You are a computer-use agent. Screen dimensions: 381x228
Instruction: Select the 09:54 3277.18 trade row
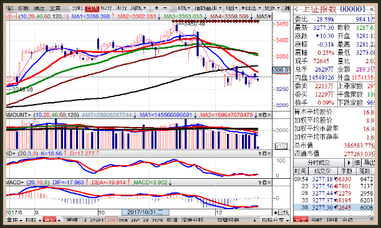(333, 179)
